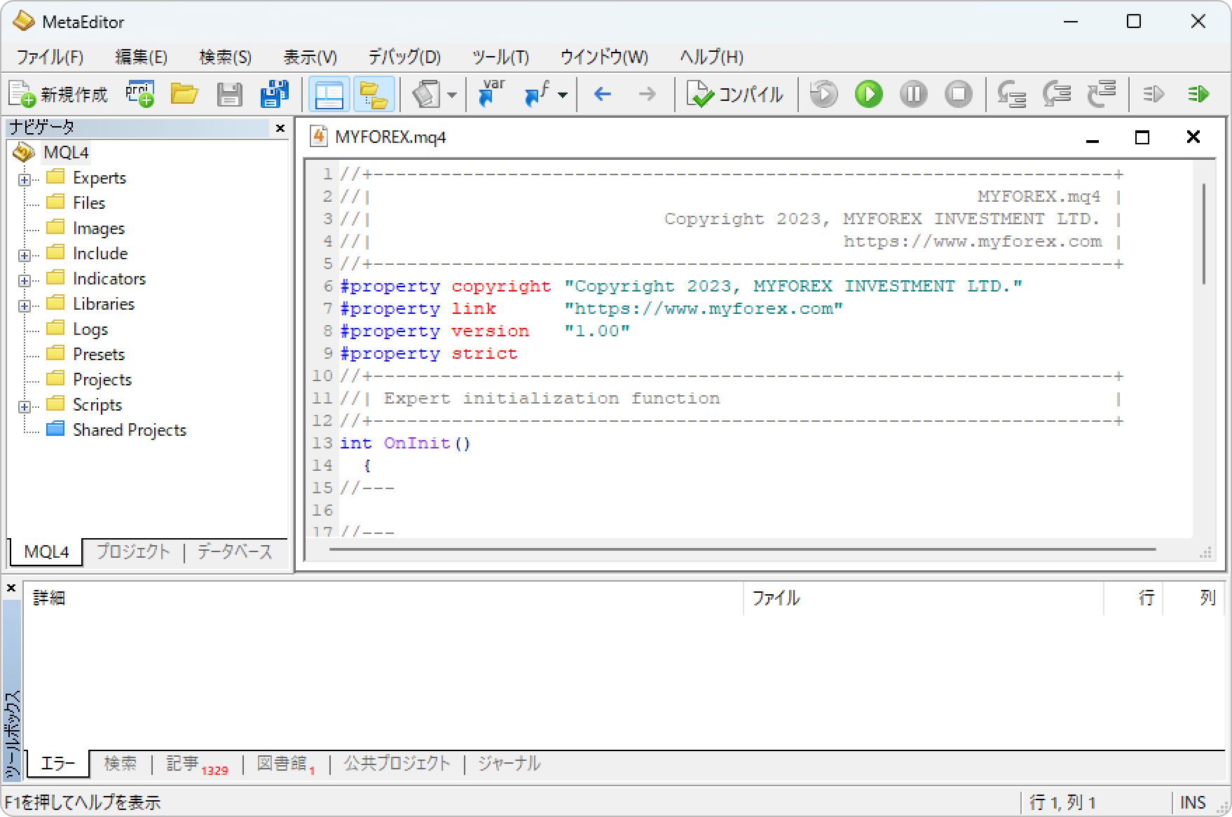This screenshot has width=1232, height=817.
Task: Click the styler icon in toolbar
Action: click(x=426, y=94)
